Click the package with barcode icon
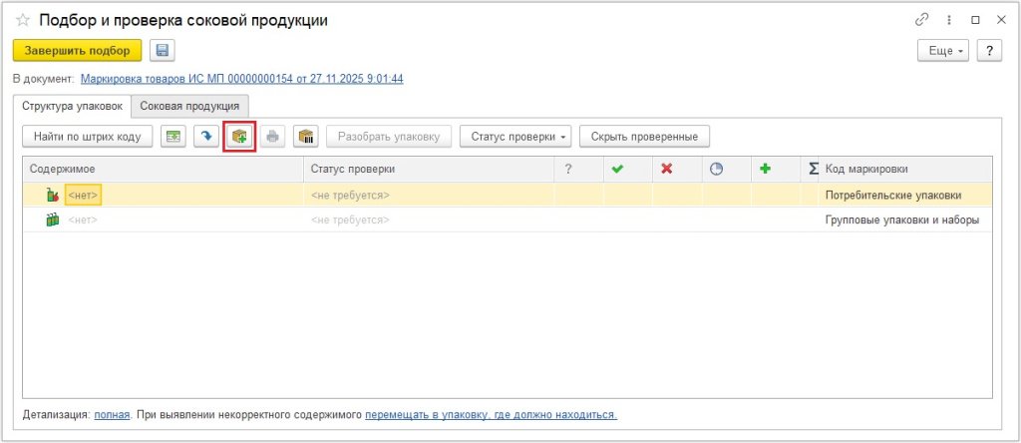This screenshot has height=443, width=1021. click(x=306, y=136)
